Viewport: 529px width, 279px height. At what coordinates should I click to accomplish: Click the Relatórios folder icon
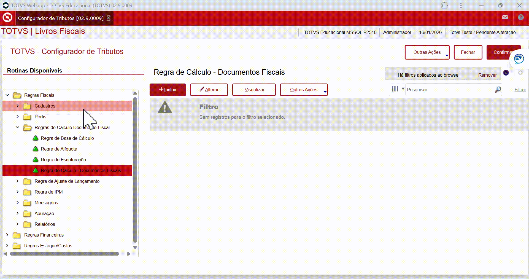click(27, 224)
